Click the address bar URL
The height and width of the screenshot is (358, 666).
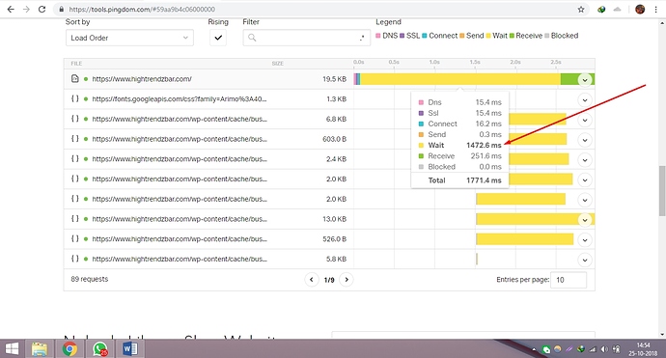[x=142, y=10]
